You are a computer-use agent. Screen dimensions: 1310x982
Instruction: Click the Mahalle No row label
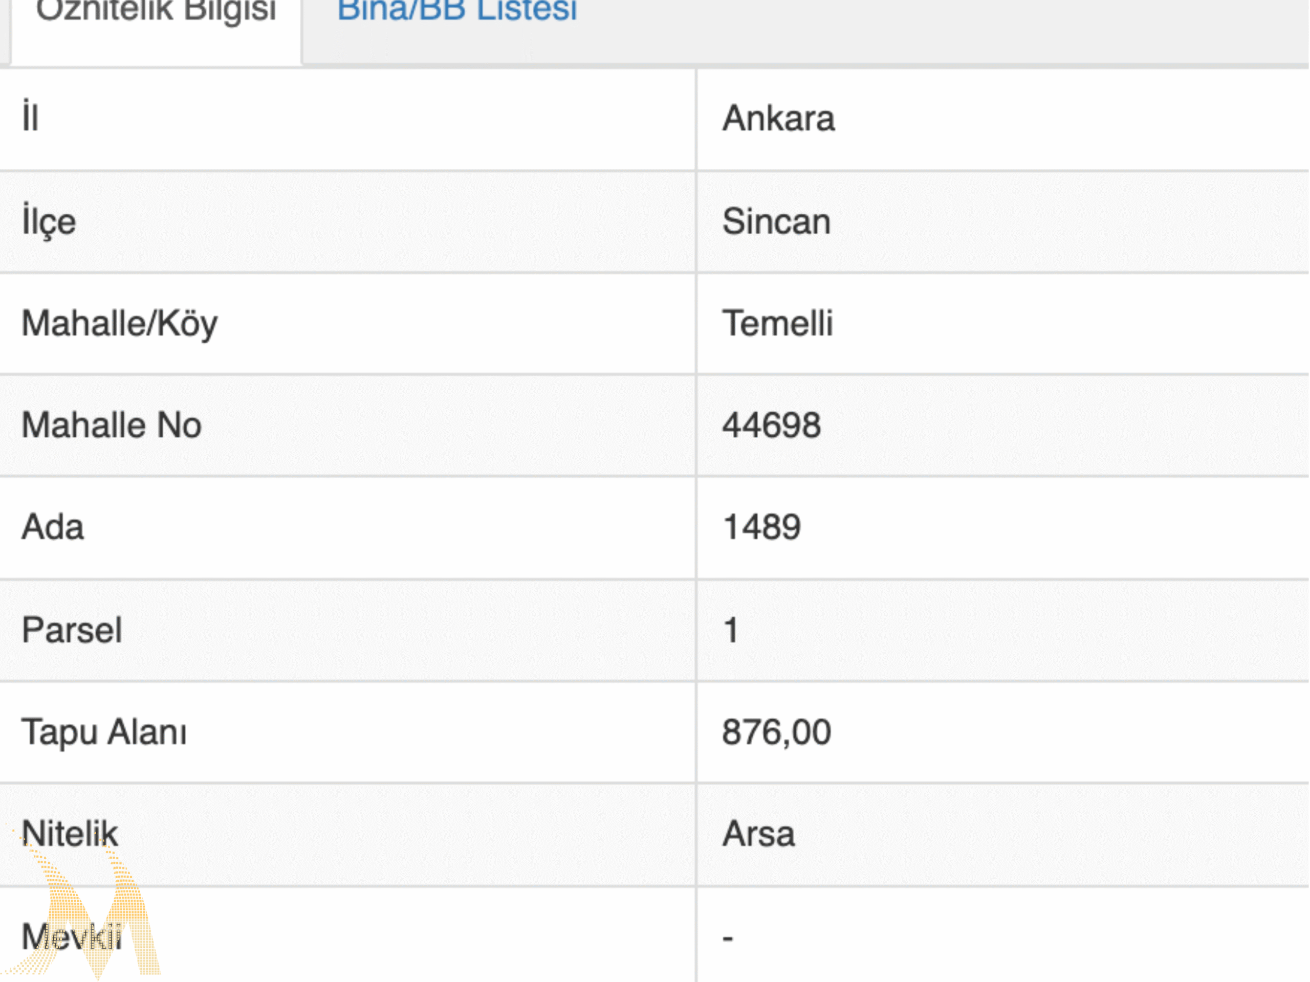click(x=112, y=426)
